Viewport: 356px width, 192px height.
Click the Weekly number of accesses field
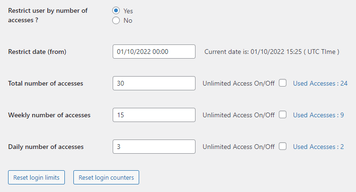coord(154,115)
